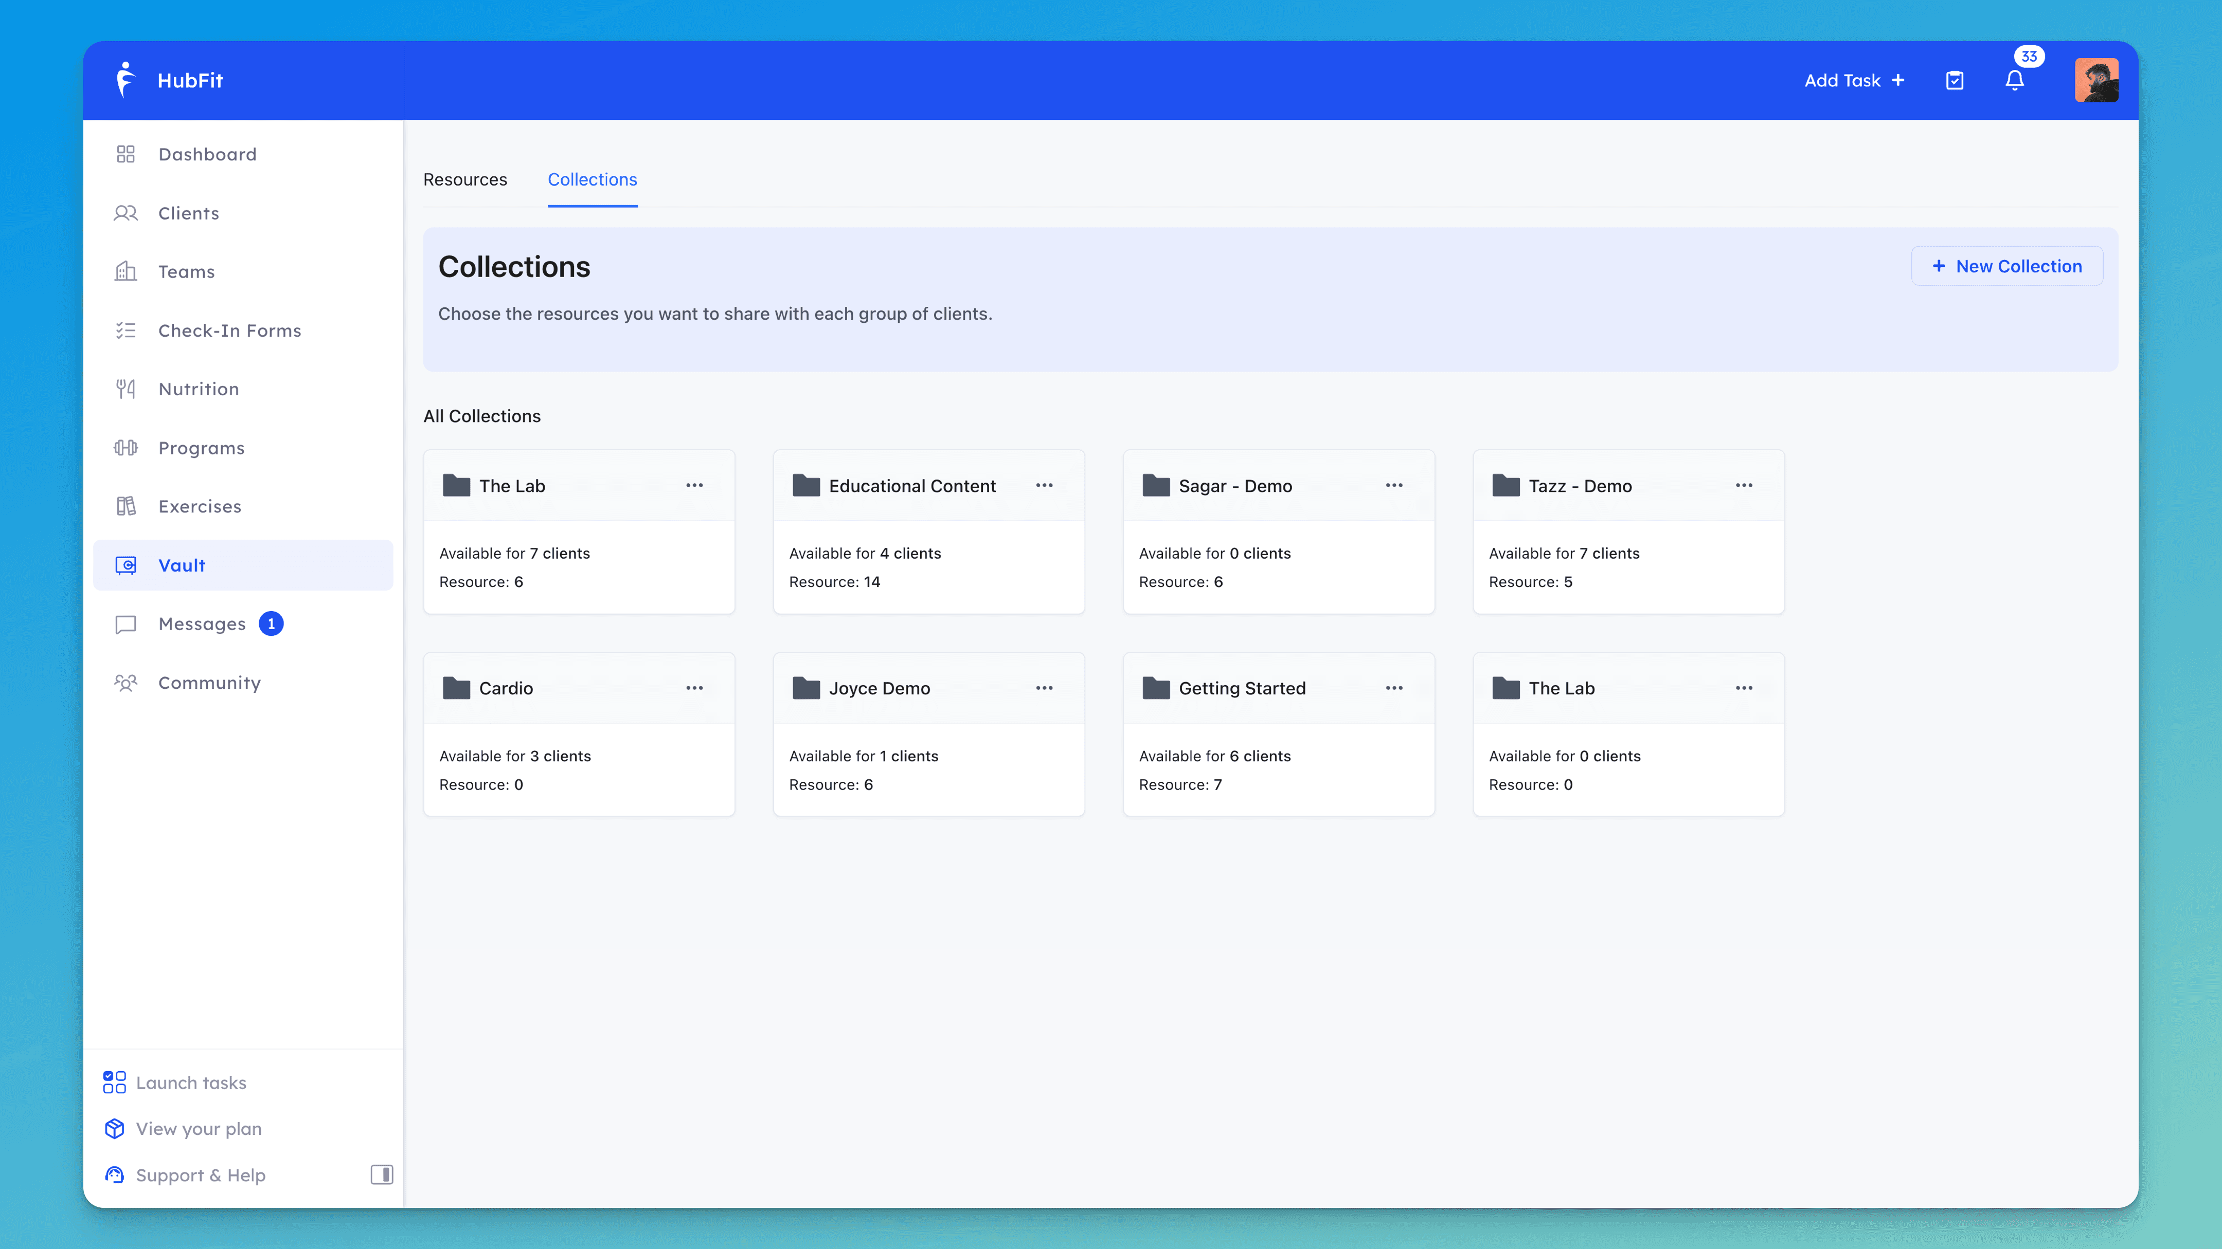Screen dimensions: 2222x1249
Task: Click the New Collection button
Action: pos(2009,265)
